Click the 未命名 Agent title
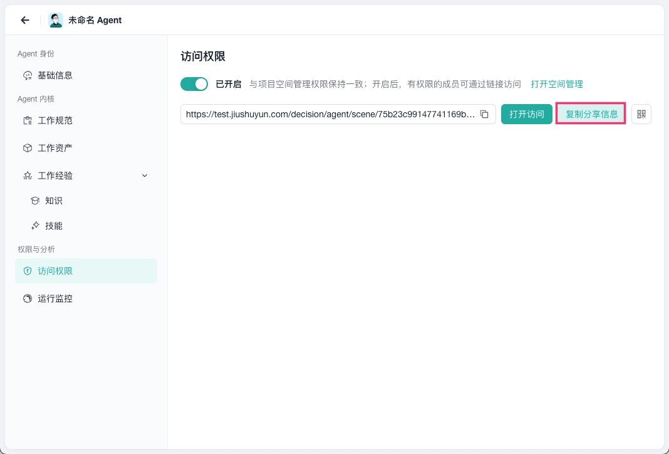Image resolution: width=669 pixels, height=454 pixels. [x=95, y=20]
